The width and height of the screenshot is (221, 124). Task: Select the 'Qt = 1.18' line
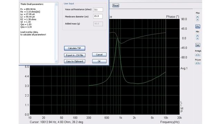[25, 22]
